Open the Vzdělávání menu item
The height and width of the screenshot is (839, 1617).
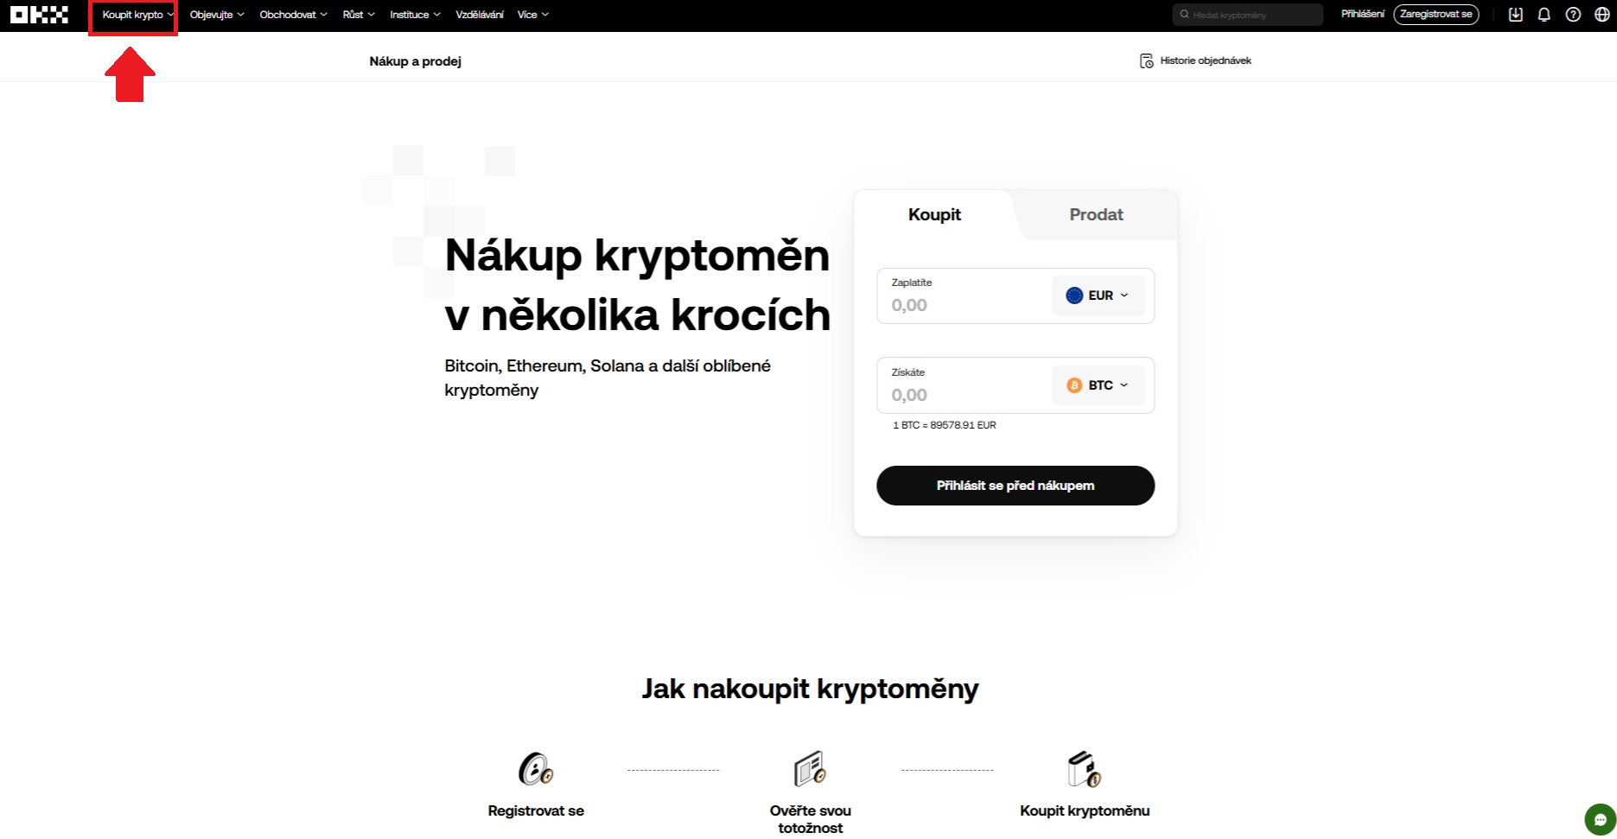480,15
